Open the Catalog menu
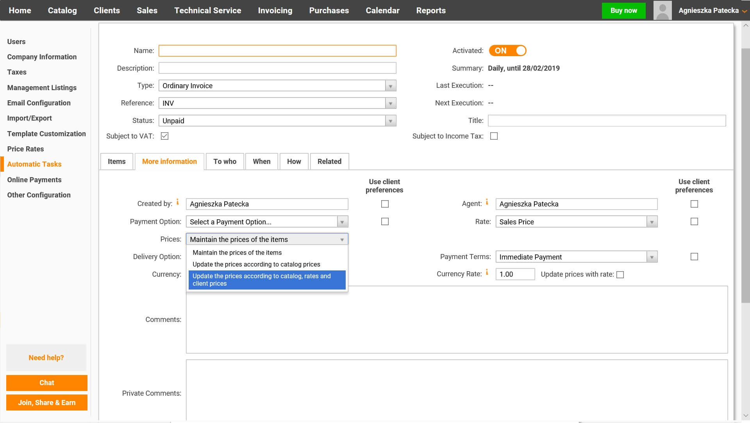The width and height of the screenshot is (750, 423). tap(62, 11)
